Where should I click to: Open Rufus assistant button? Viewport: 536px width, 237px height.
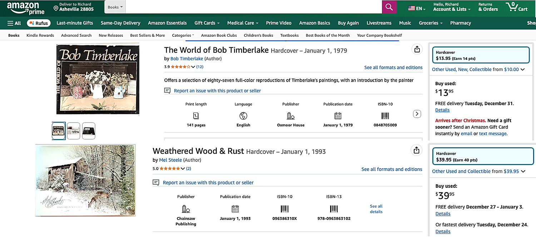39,23
